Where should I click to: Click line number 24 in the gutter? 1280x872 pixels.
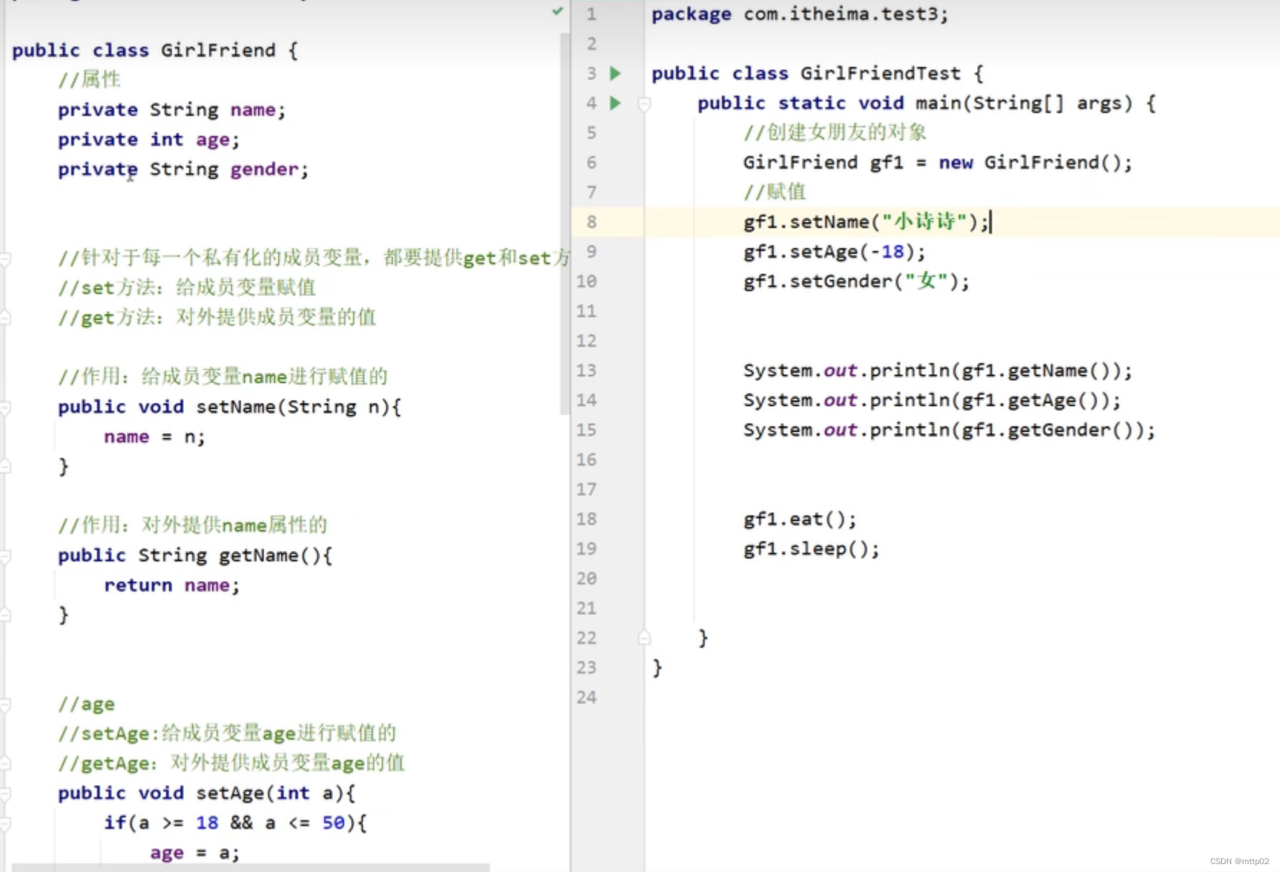(587, 697)
